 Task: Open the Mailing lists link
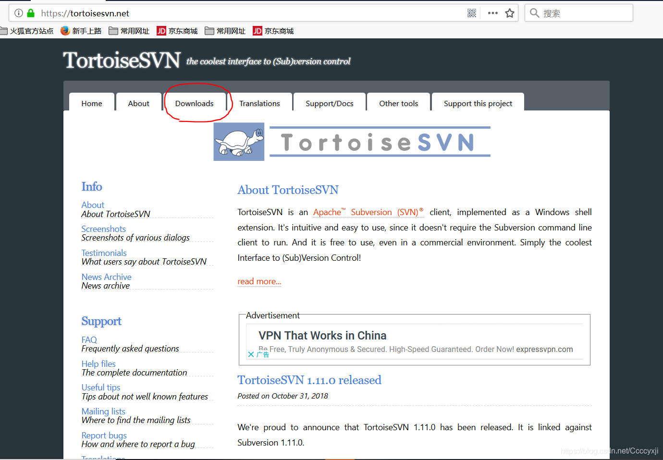click(103, 412)
